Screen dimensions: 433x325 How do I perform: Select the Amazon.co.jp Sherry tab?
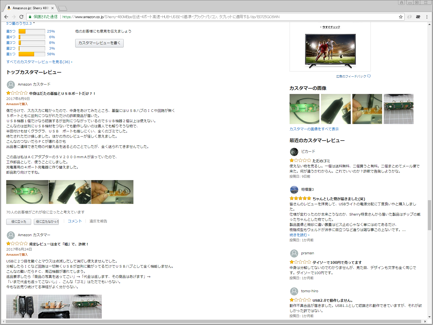point(31,8)
